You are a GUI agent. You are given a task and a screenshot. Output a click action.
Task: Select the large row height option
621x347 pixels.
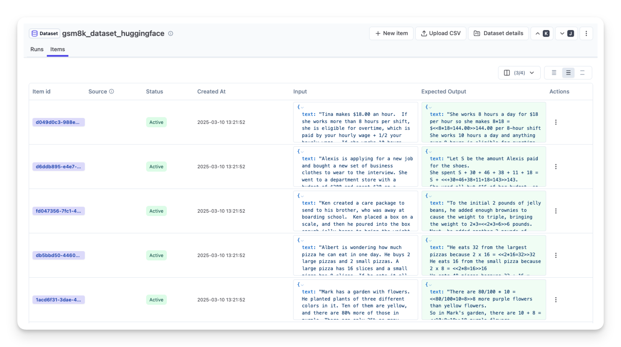click(582, 73)
